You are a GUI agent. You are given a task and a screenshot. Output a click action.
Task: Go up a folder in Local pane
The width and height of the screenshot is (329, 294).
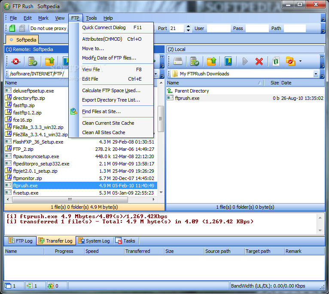pos(211,61)
